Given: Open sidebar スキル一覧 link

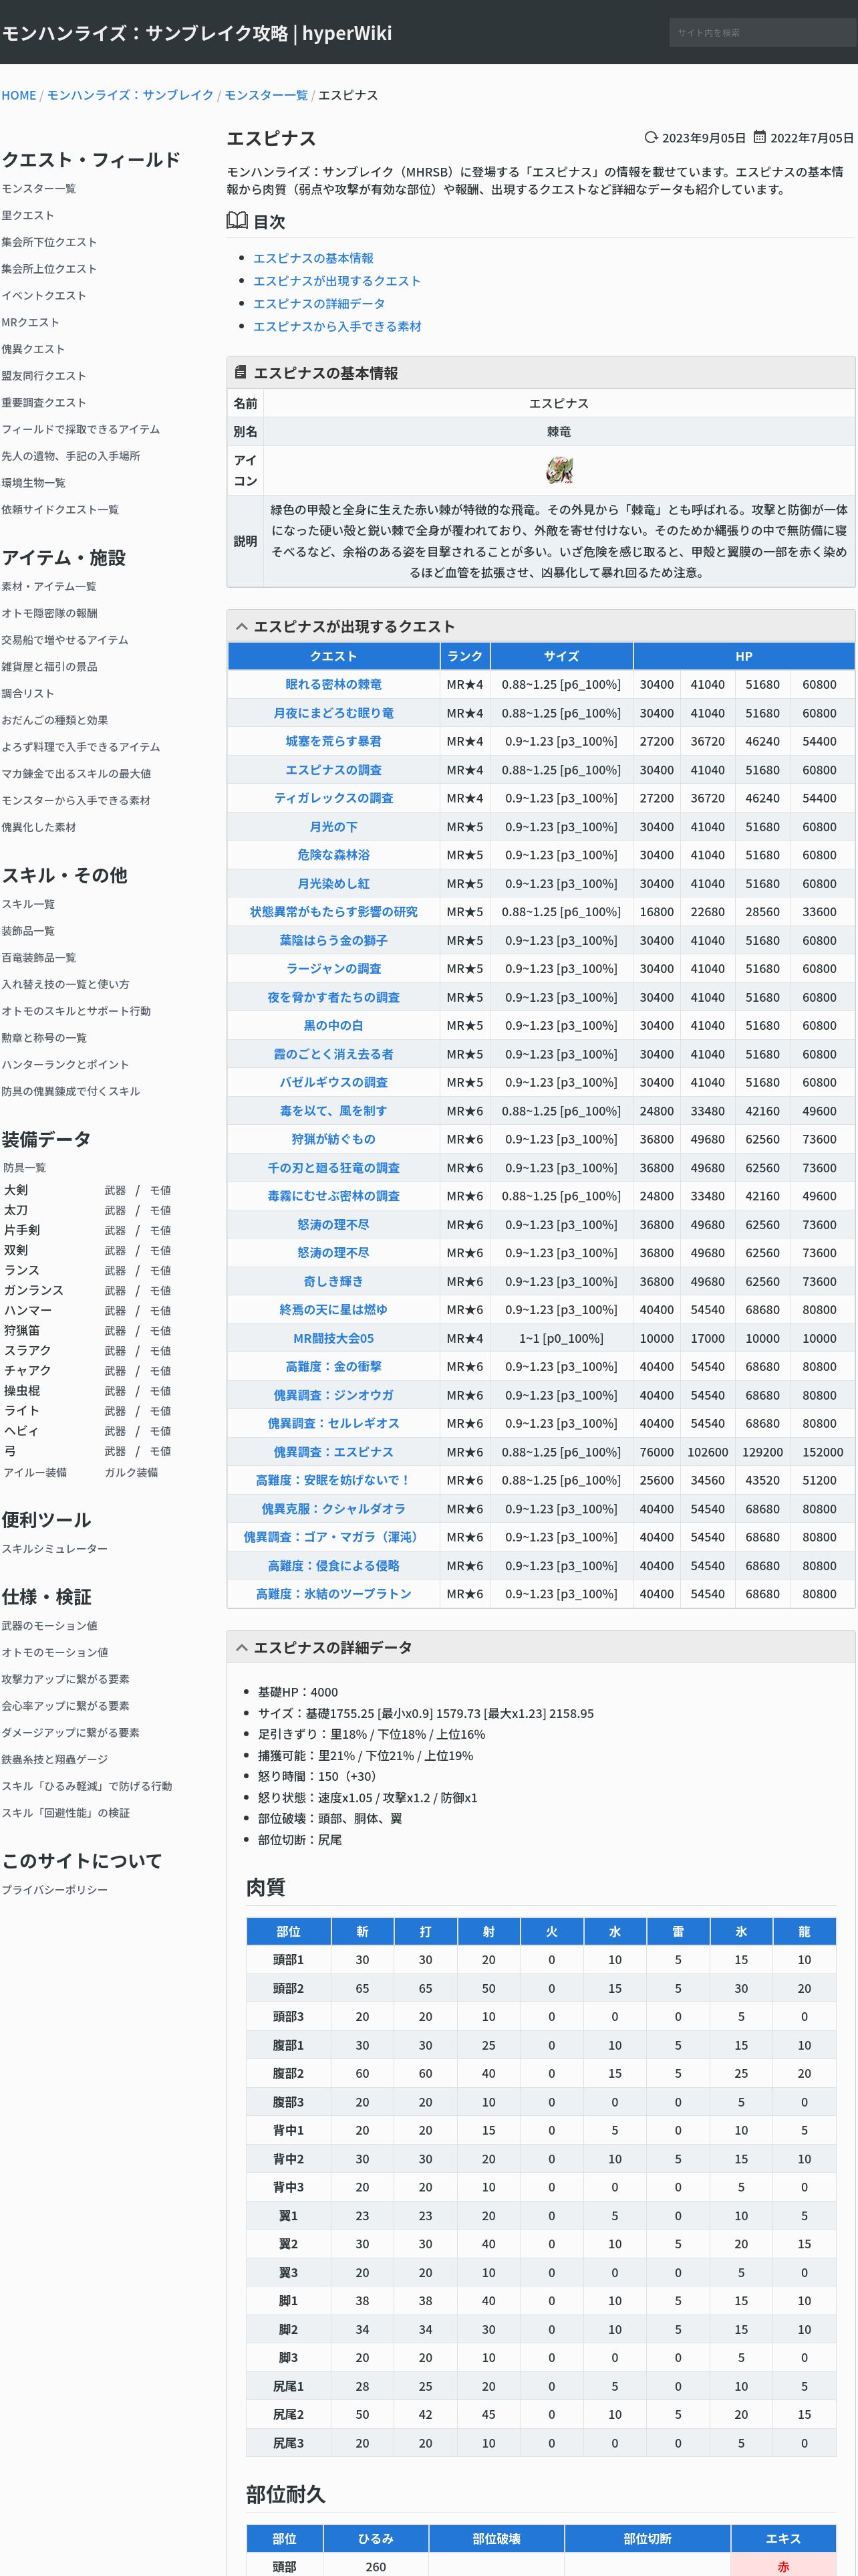Looking at the screenshot, I should [28, 904].
